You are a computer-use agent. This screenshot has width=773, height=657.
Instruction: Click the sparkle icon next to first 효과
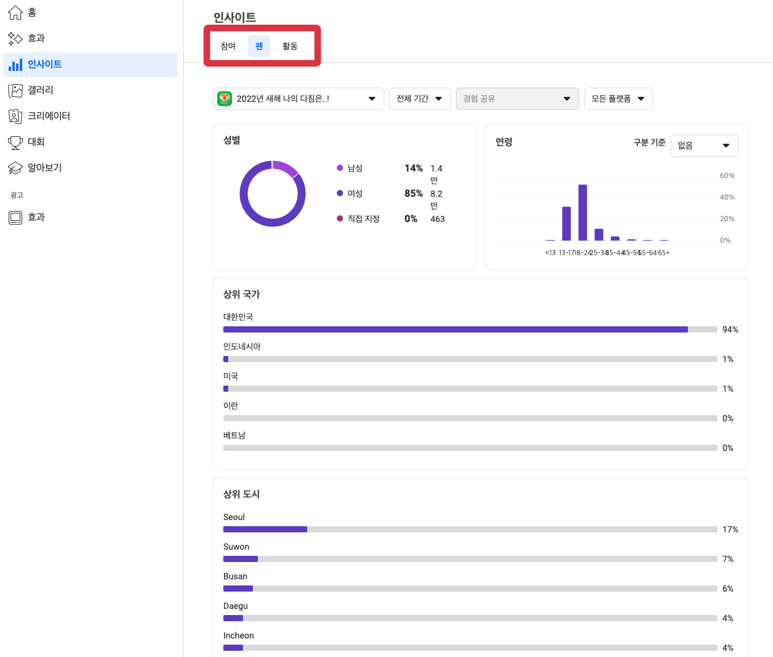coord(15,38)
